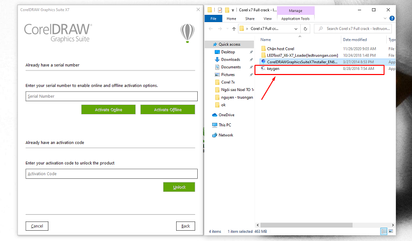Open the File menu in Explorer
Image resolution: width=412 pixels, height=241 pixels.
(x=213, y=18)
